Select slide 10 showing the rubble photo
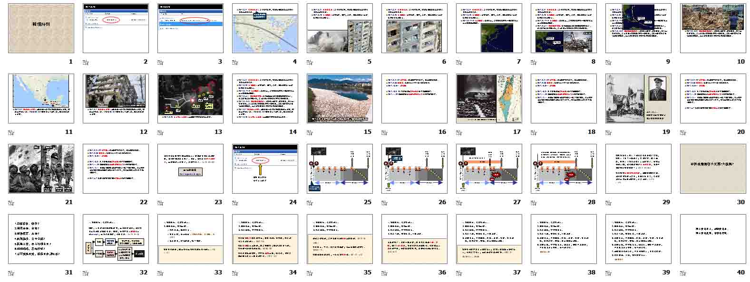 (x=713, y=28)
